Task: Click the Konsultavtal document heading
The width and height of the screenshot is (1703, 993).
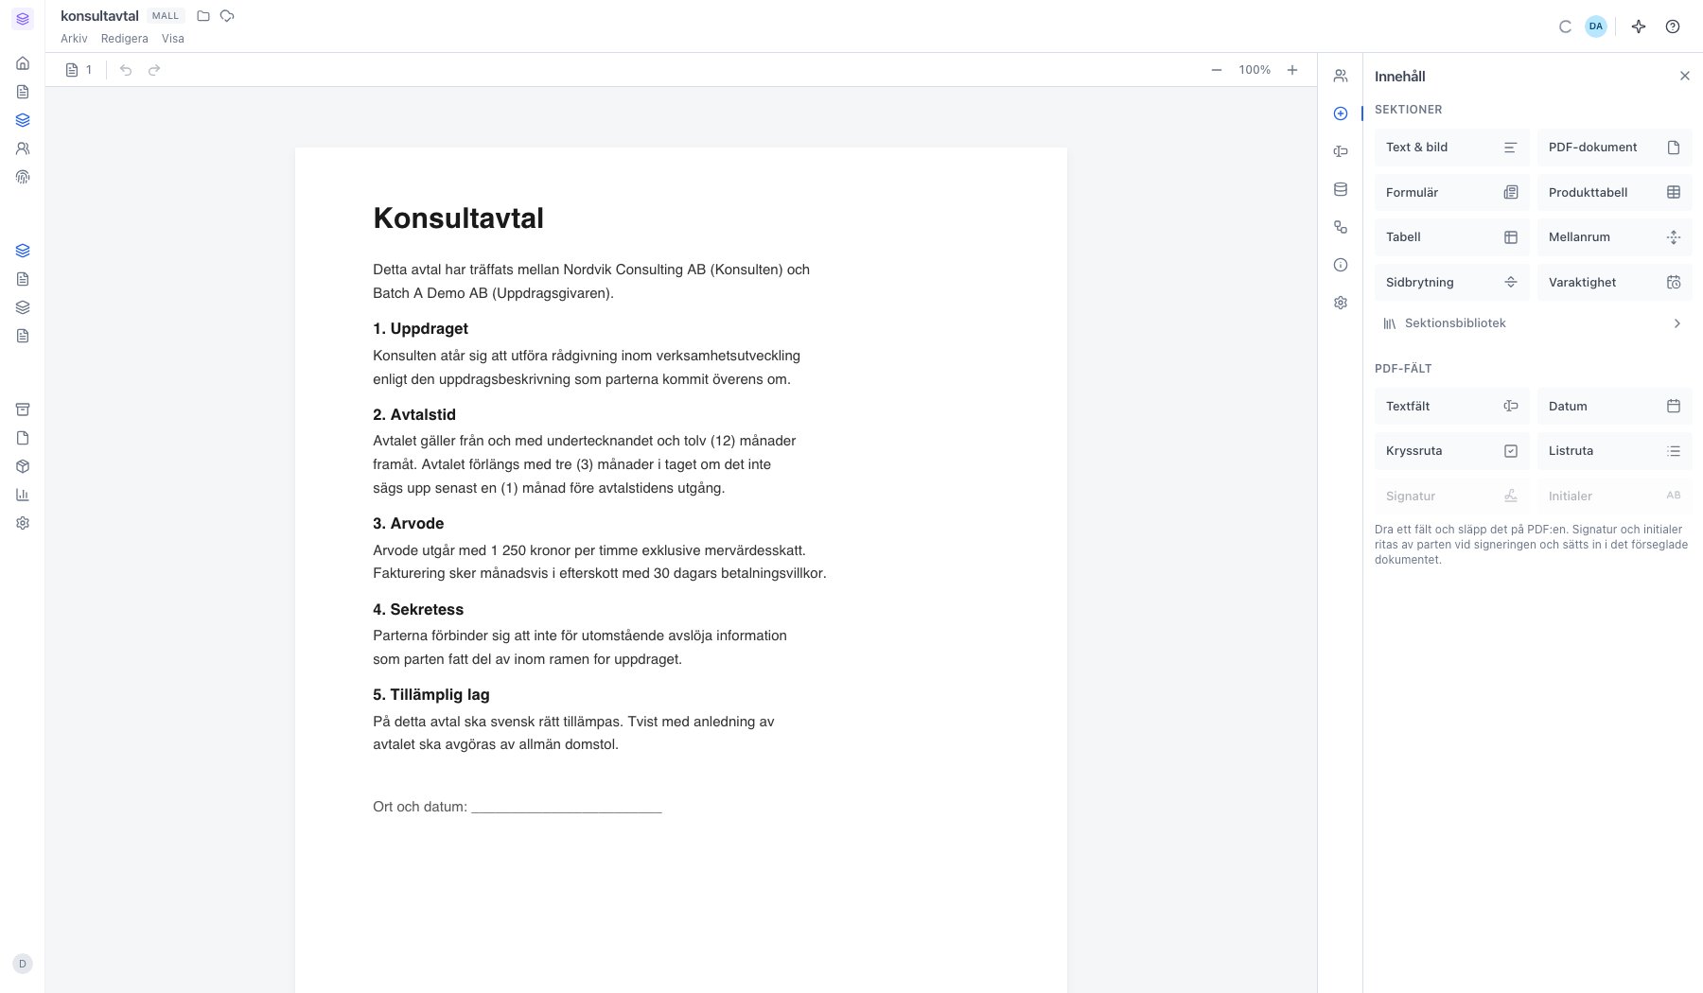Action: click(458, 218)
